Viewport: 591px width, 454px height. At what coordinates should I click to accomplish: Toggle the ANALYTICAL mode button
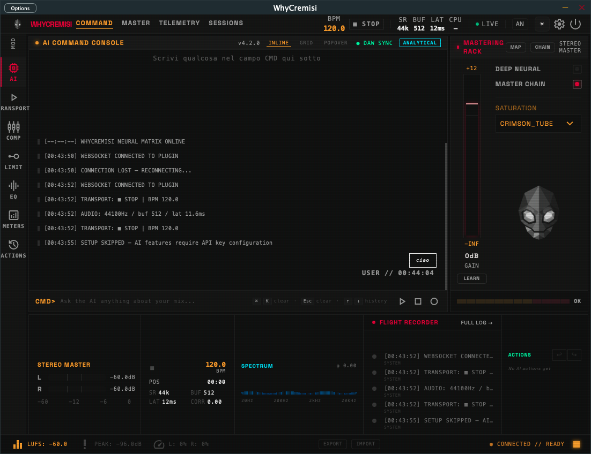(x=420, y=43)
